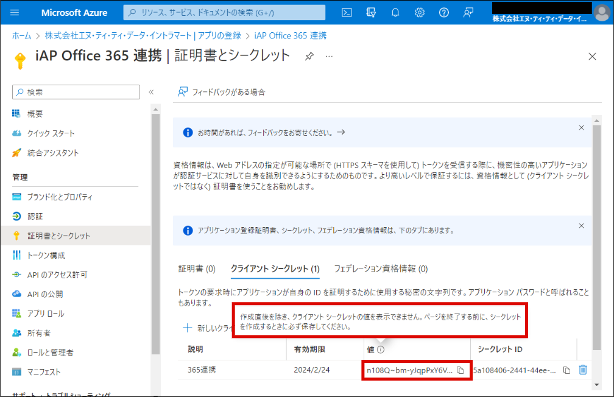Image resolution: width=614 pixels, height=397 pixels.
Task: Open Cloud Shell from top bar
Action: (347, 12)
